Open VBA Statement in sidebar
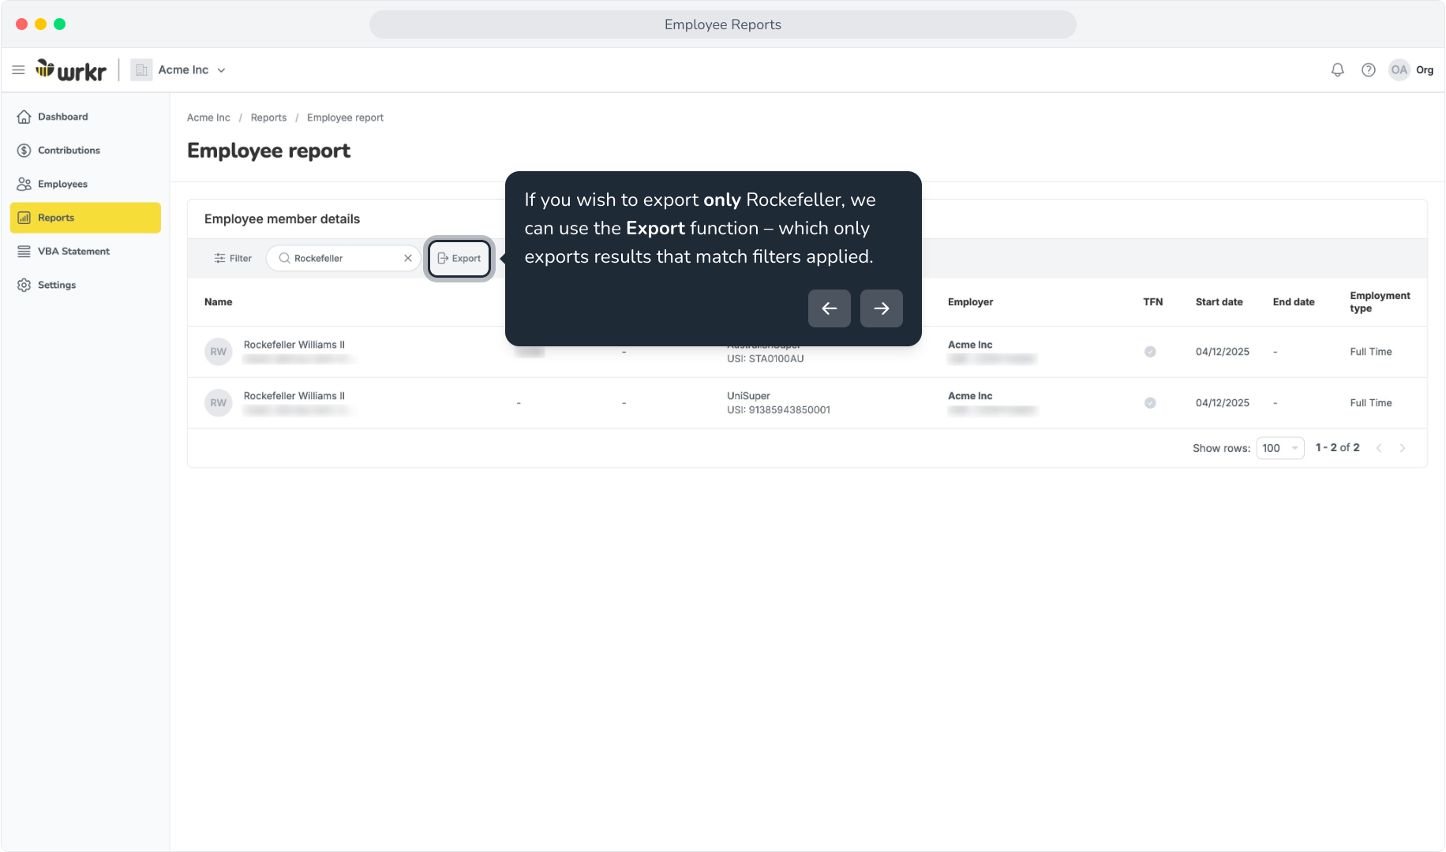The height and width of the screenshot is (852, 1446). [85, 252]
